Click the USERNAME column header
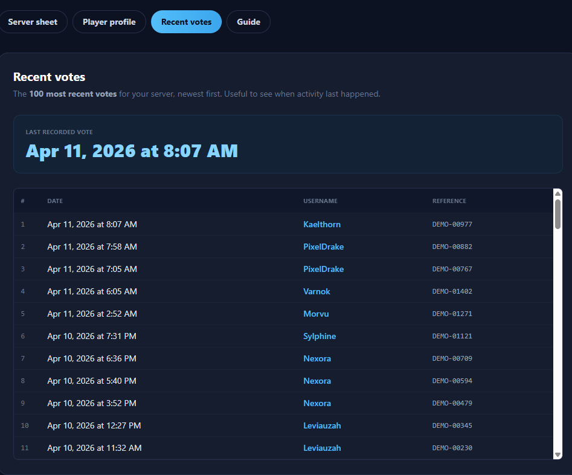Image resolution: width=572 pixels, height=475 pixels. click(320, 201)
